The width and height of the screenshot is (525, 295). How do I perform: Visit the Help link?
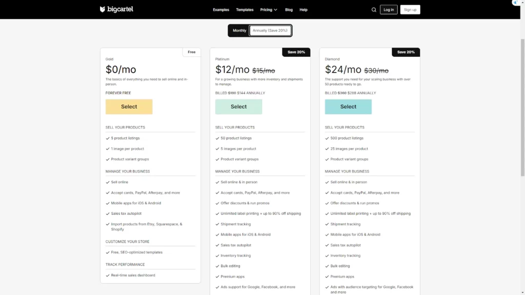tap(304, 10)
